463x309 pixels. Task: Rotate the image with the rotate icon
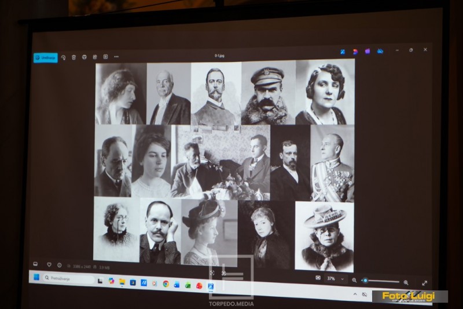coord(63,57)
